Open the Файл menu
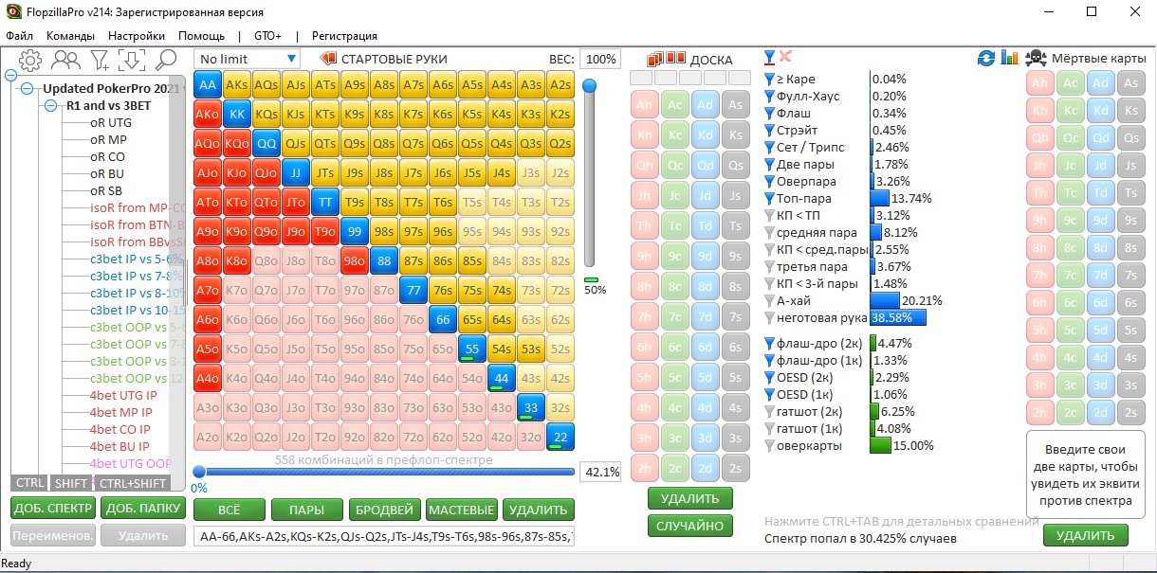Screen dimensions: 1157x573 20,35
